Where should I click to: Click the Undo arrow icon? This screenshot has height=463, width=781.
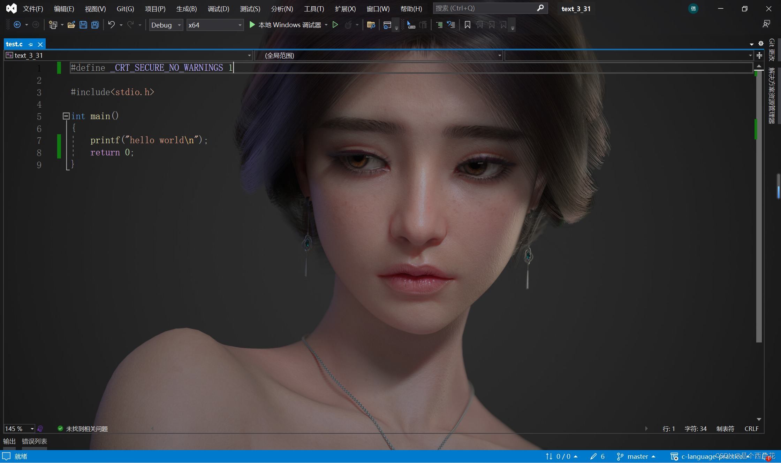point(111,25)
